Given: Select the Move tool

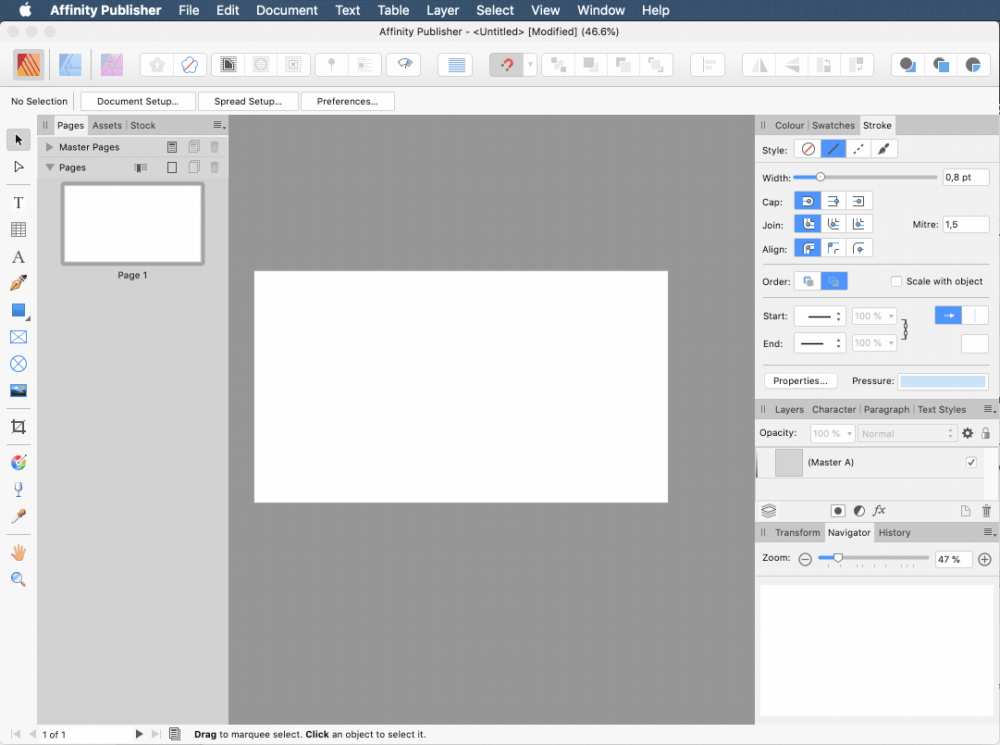Looking at the screenshot, I should pyautogui.click(x=18, y=140).
